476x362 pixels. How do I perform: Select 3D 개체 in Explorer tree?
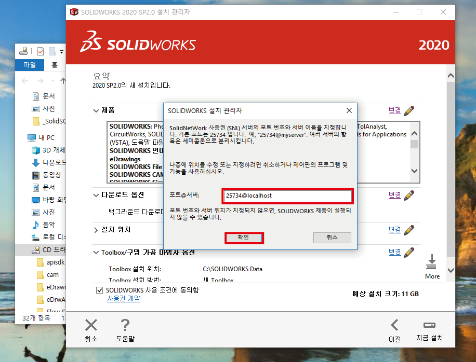coord(48,150)
